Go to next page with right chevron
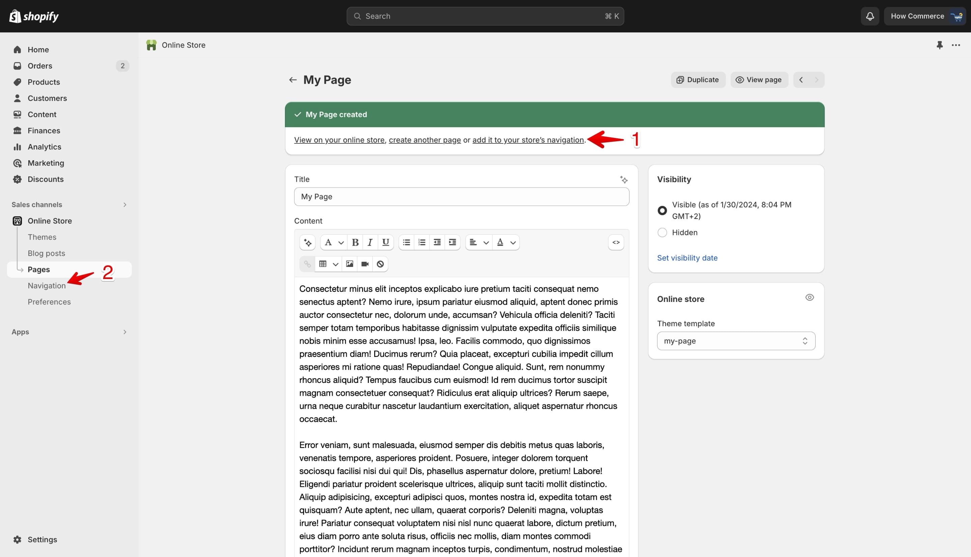 click(x=817, y=80)
